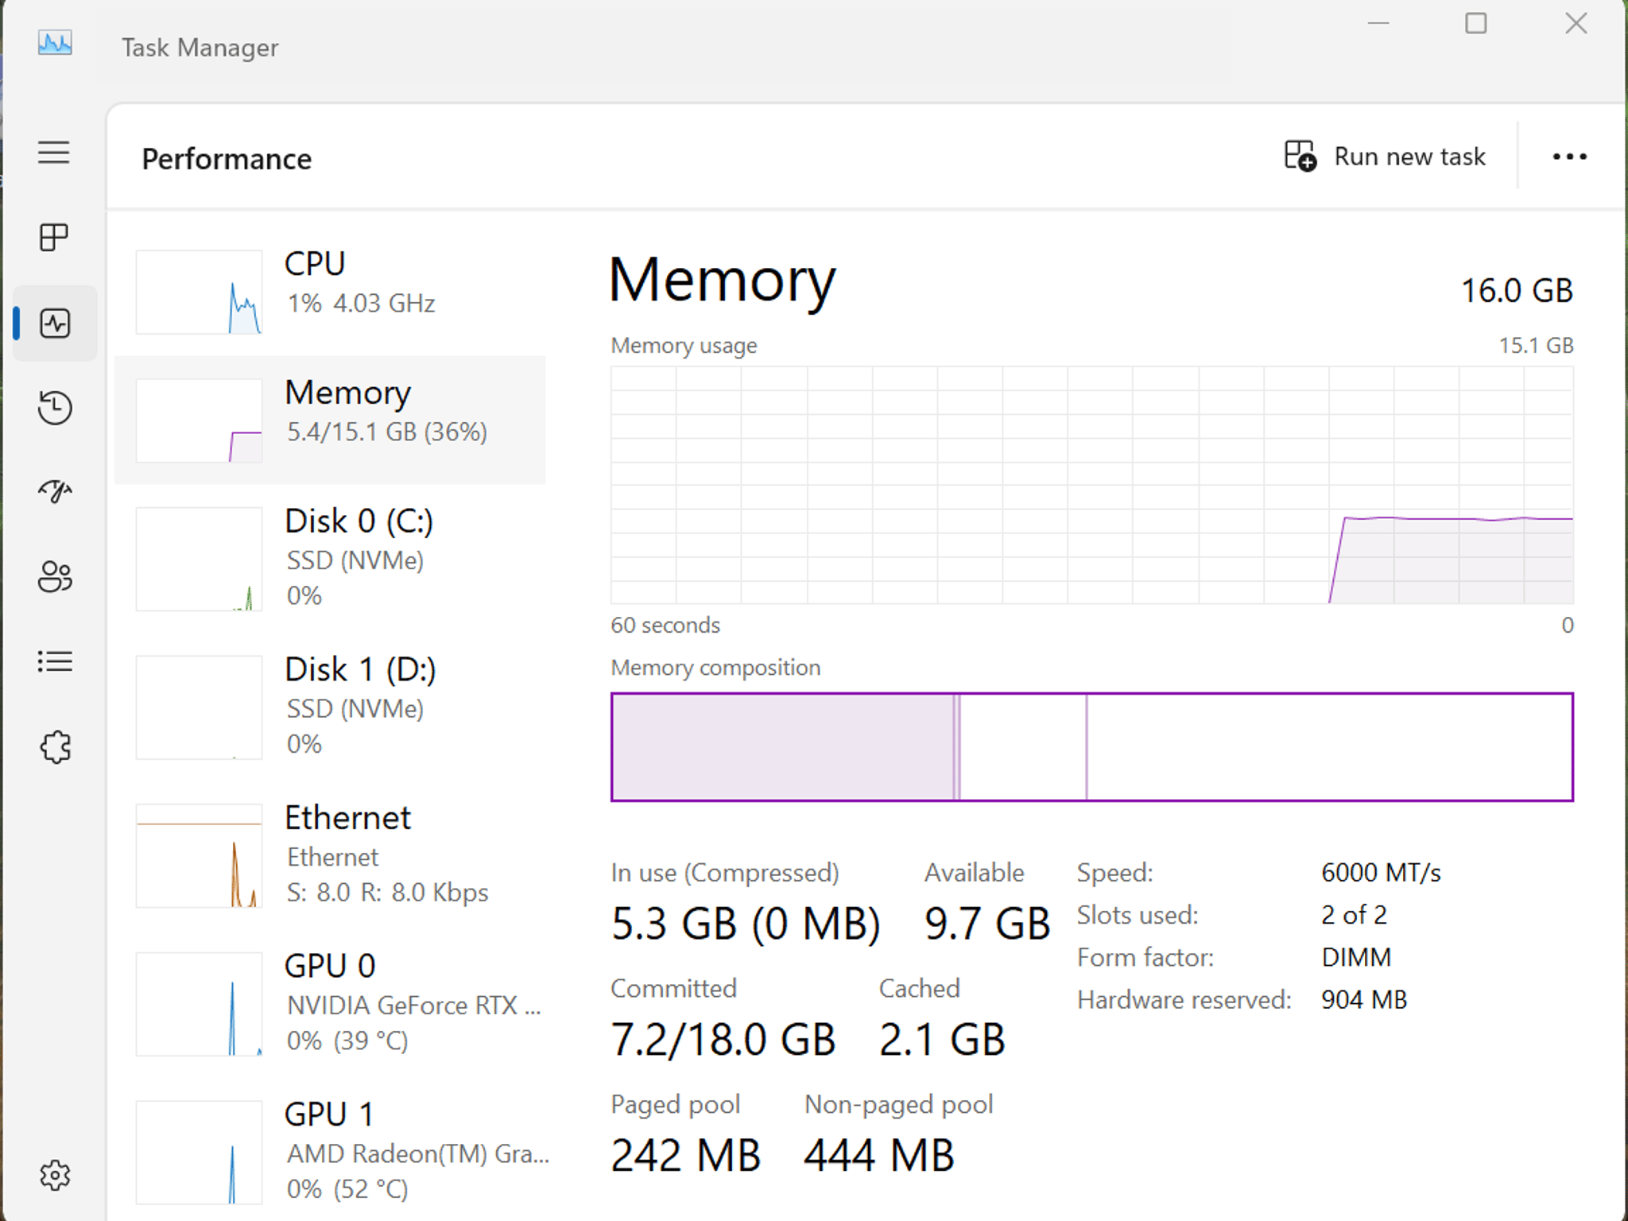Select GPU 0 NVIDIA GeForce entry

[330, 1003]
